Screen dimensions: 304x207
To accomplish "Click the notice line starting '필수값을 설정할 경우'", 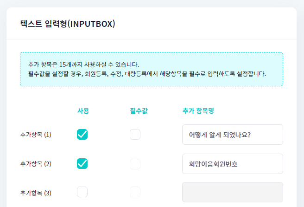I will (x=147, y=74).
